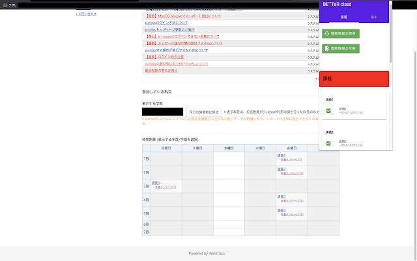Click the 課題情報の反映 button
Screen dimensions: 417x261
coord(340,48)
